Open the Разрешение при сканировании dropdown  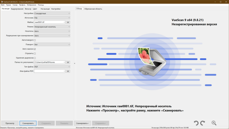coord(52,36)
